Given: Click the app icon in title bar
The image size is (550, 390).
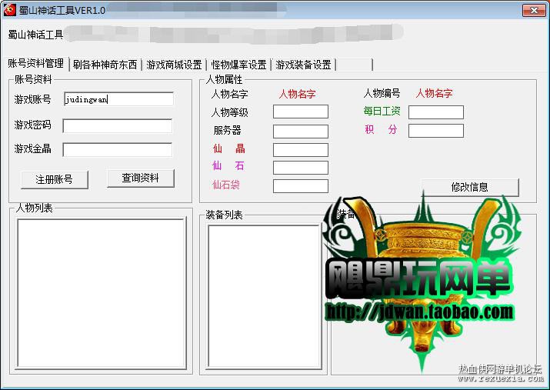Looking at the screenshot, I should click(9, 10).
